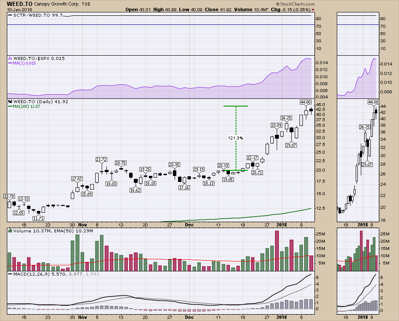This screenshot has width=399, height=321.
Task: Click the 44.00 label in the right zoom panel
Action: 373,102
